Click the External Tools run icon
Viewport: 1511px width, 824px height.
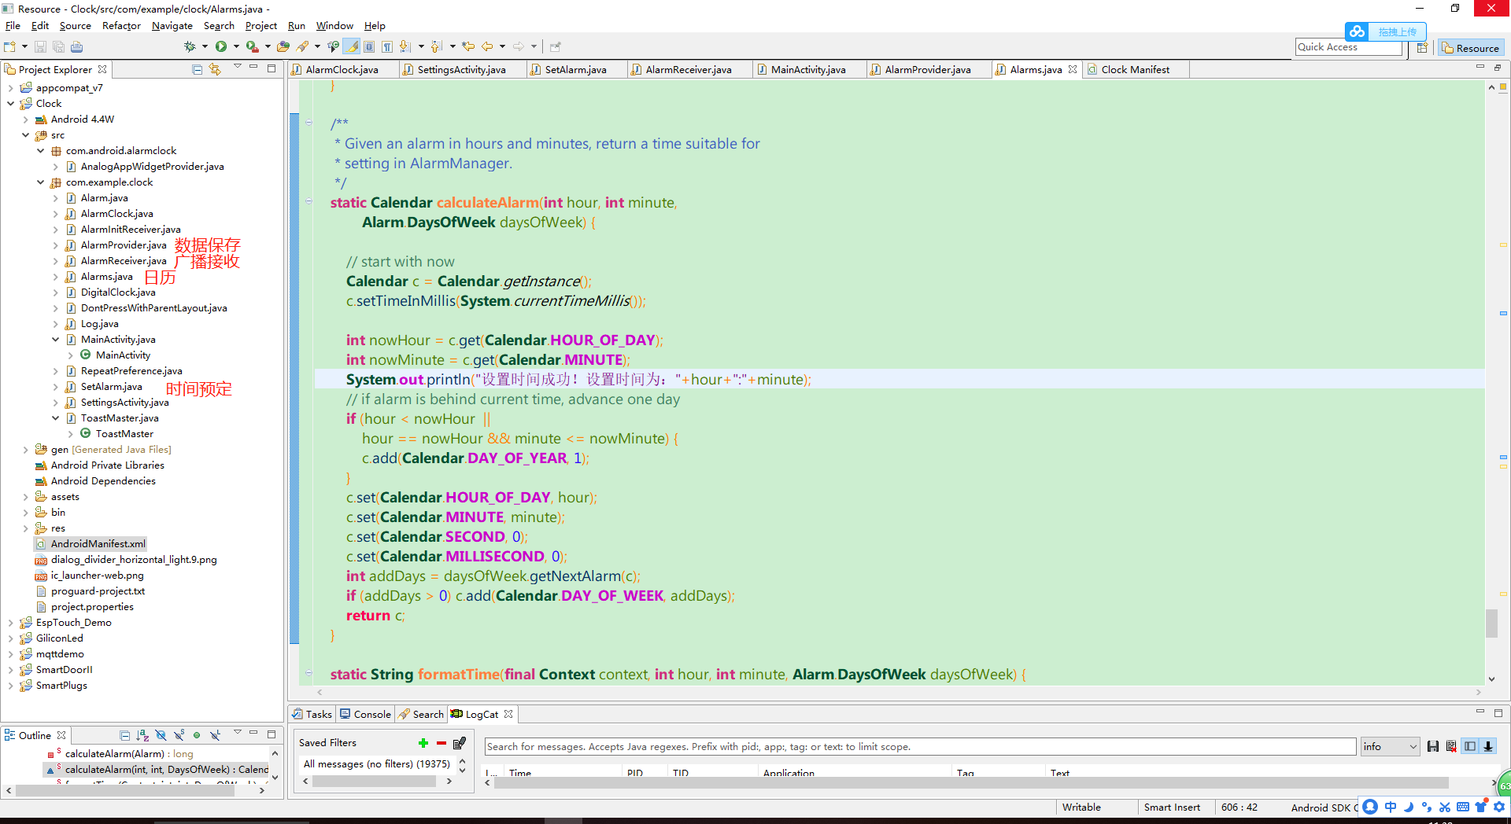point(252,46)
